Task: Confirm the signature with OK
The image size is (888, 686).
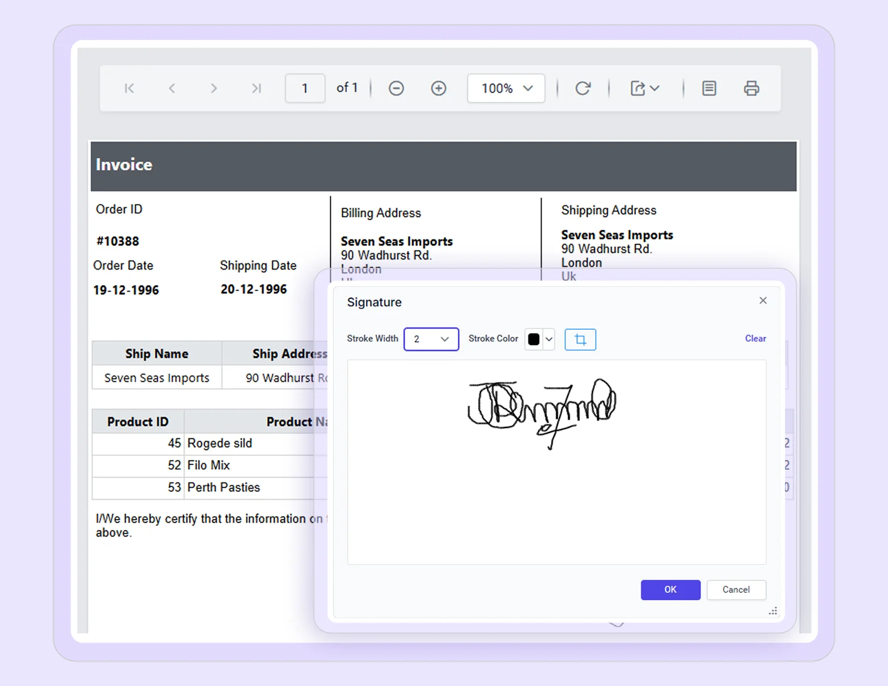Action: click(670, 589)
